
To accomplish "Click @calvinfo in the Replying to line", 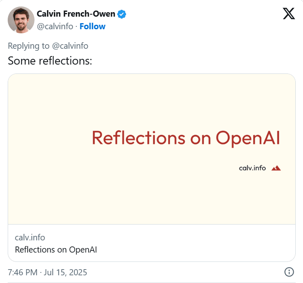I will click(x=70, y=46).
